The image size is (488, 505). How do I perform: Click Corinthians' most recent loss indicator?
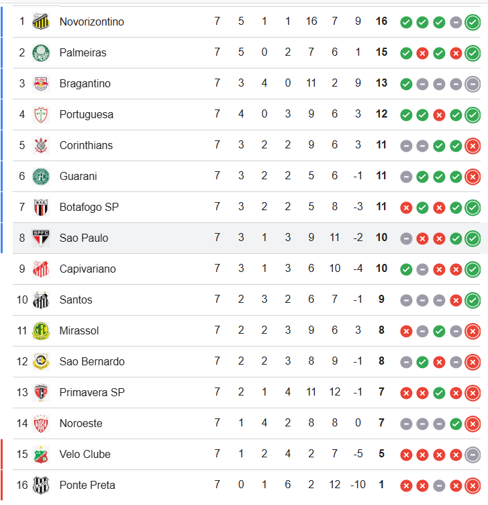[473, 146]
